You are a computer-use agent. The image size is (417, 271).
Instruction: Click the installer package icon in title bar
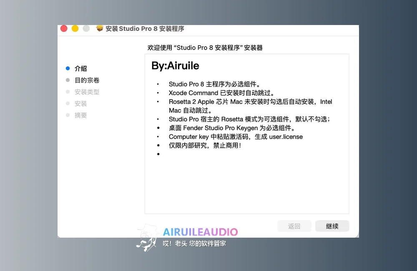(x=100, y=28)
